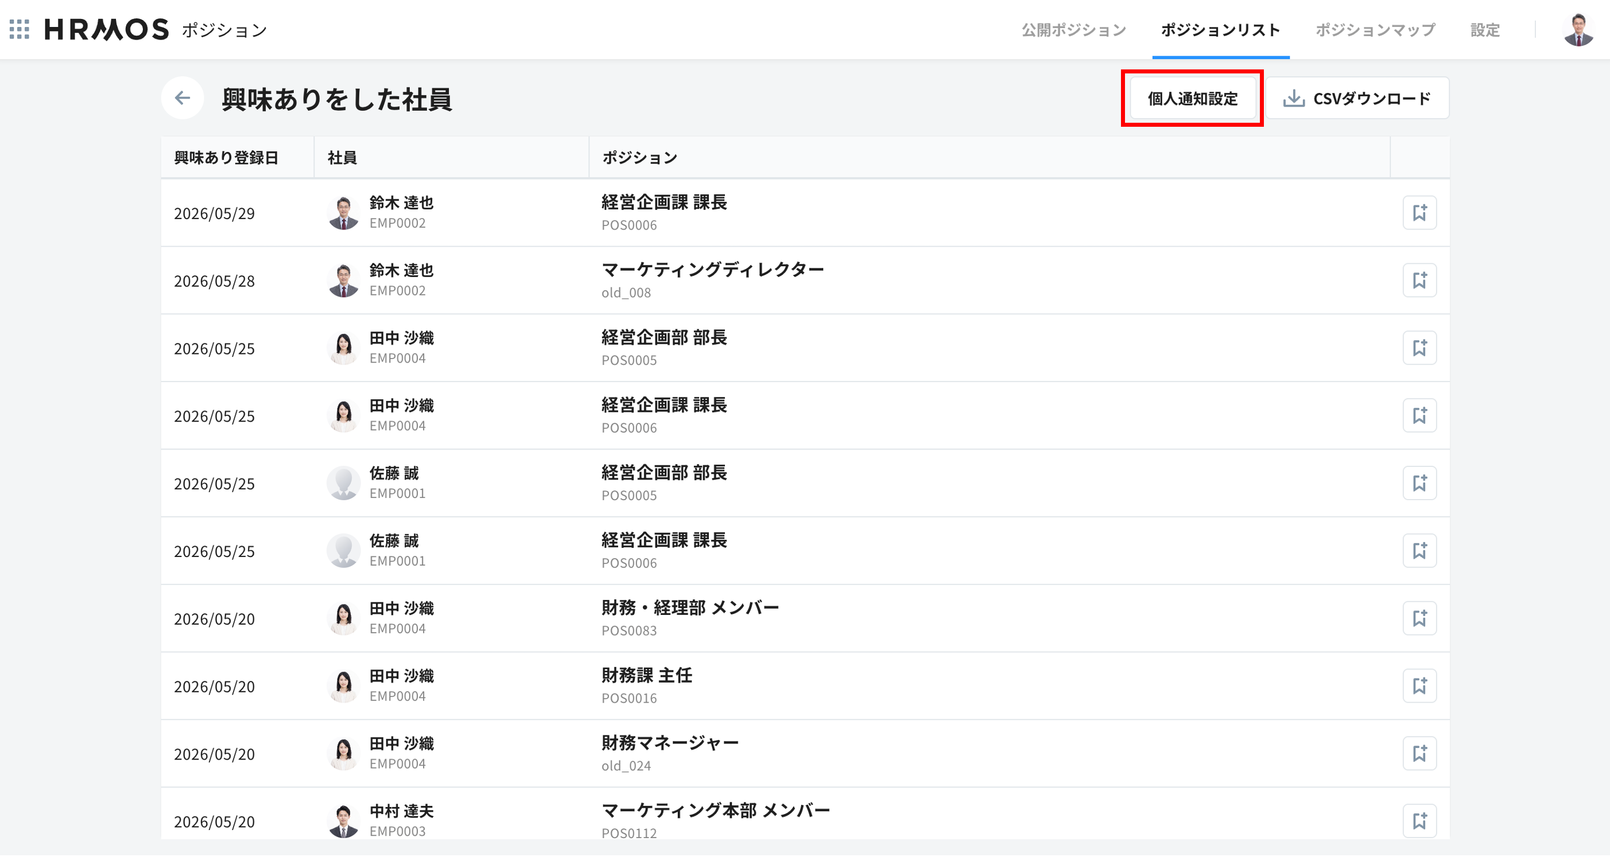Click 佐藤 誠 placeholder avatar in POS0005 row
Viewport: 1610px width, 857px height.
343,484
